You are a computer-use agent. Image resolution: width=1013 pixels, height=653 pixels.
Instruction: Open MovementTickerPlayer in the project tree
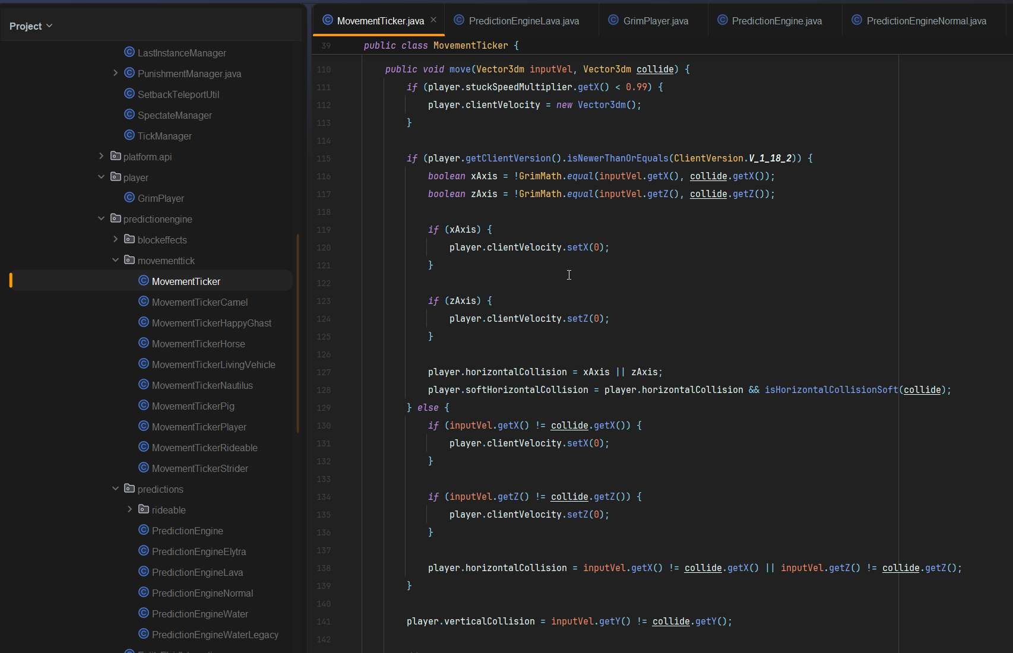point(199,427)
